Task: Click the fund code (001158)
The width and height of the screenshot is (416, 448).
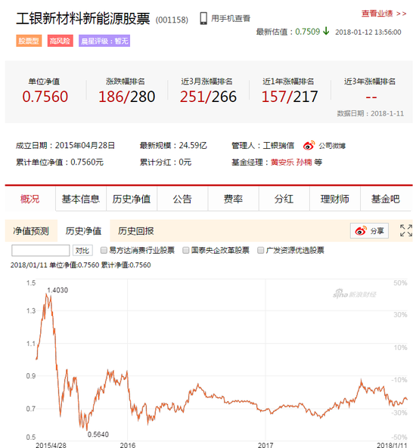Action: point(172,20)
